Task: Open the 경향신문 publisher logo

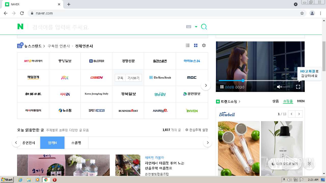Action: pyautogui.click(x=128, y=61)
